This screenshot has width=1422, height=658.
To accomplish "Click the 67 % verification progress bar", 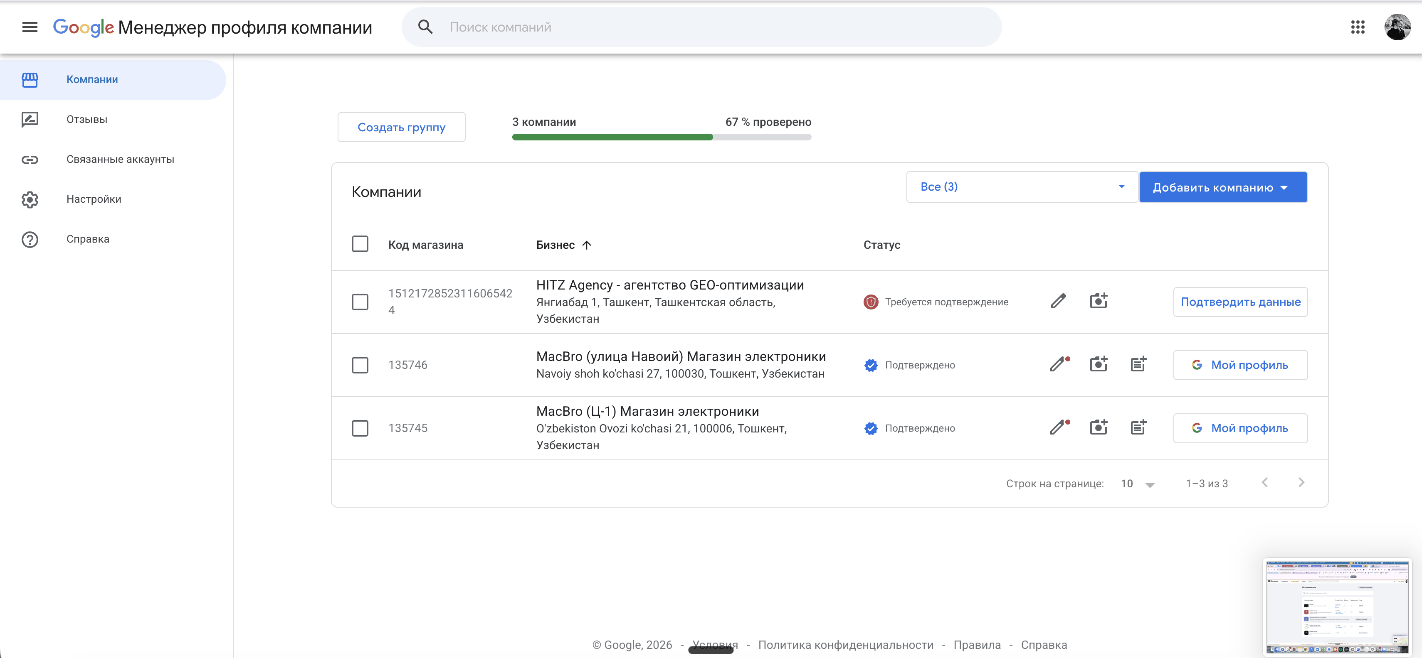I will point(662,137).
